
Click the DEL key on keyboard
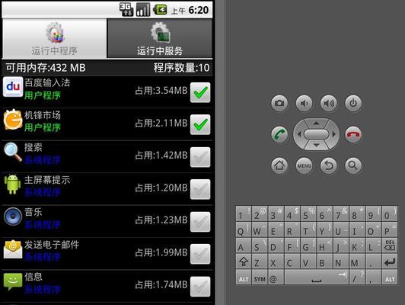(x=390, y=246)
